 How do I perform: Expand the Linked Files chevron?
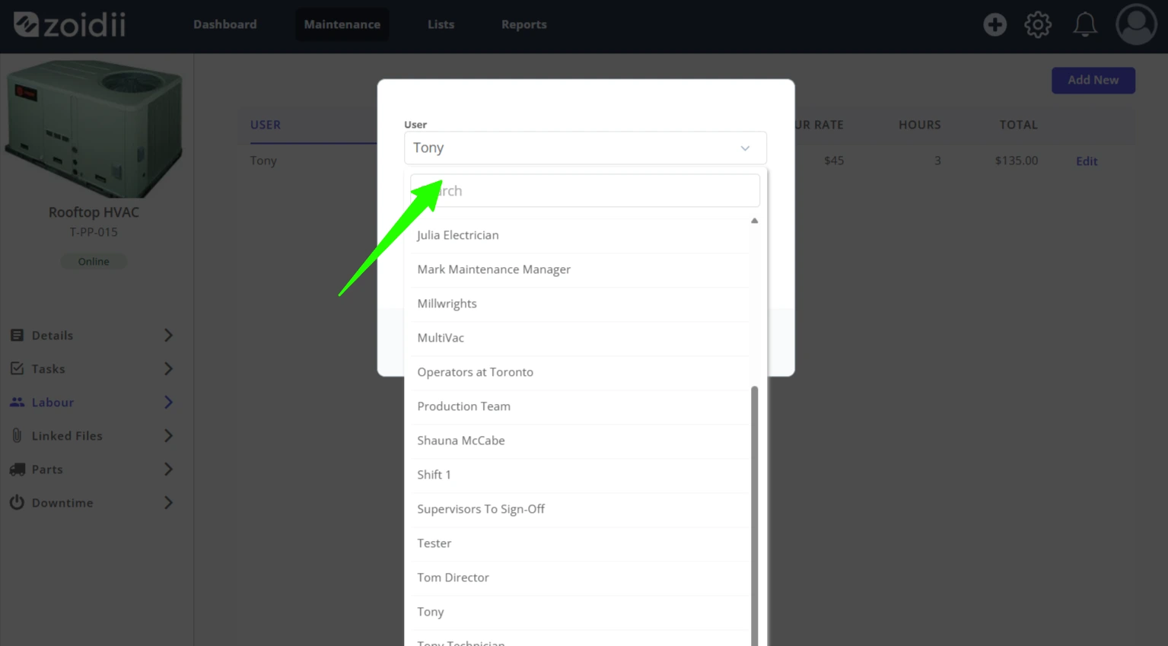tap(168, 435)
